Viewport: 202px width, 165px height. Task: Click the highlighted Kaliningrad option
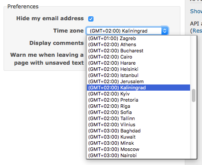138,88
